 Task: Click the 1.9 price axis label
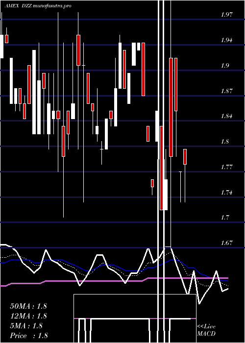225,65
